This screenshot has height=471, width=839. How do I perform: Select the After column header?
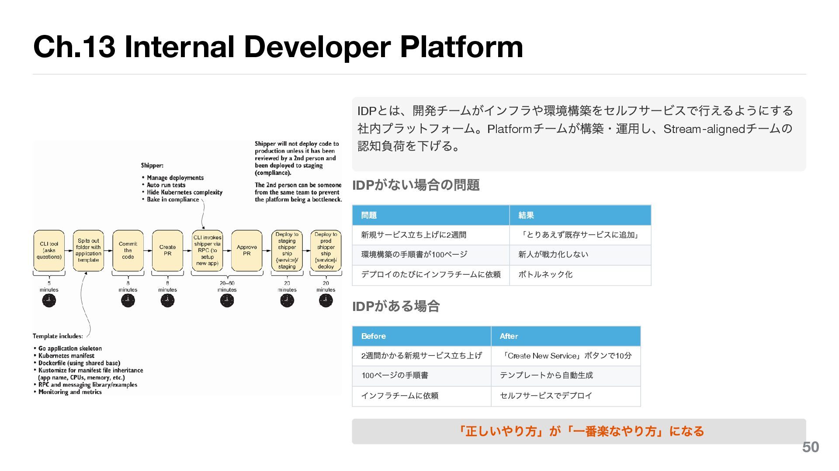coord(565,336)
